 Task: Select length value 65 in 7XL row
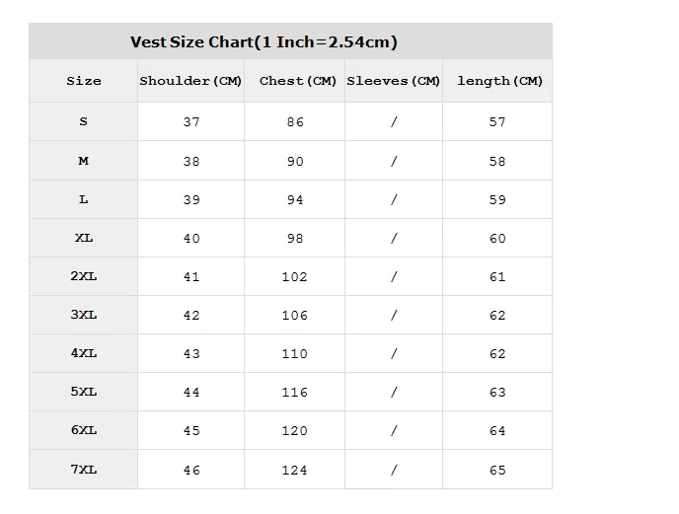(x=497, y=471)
